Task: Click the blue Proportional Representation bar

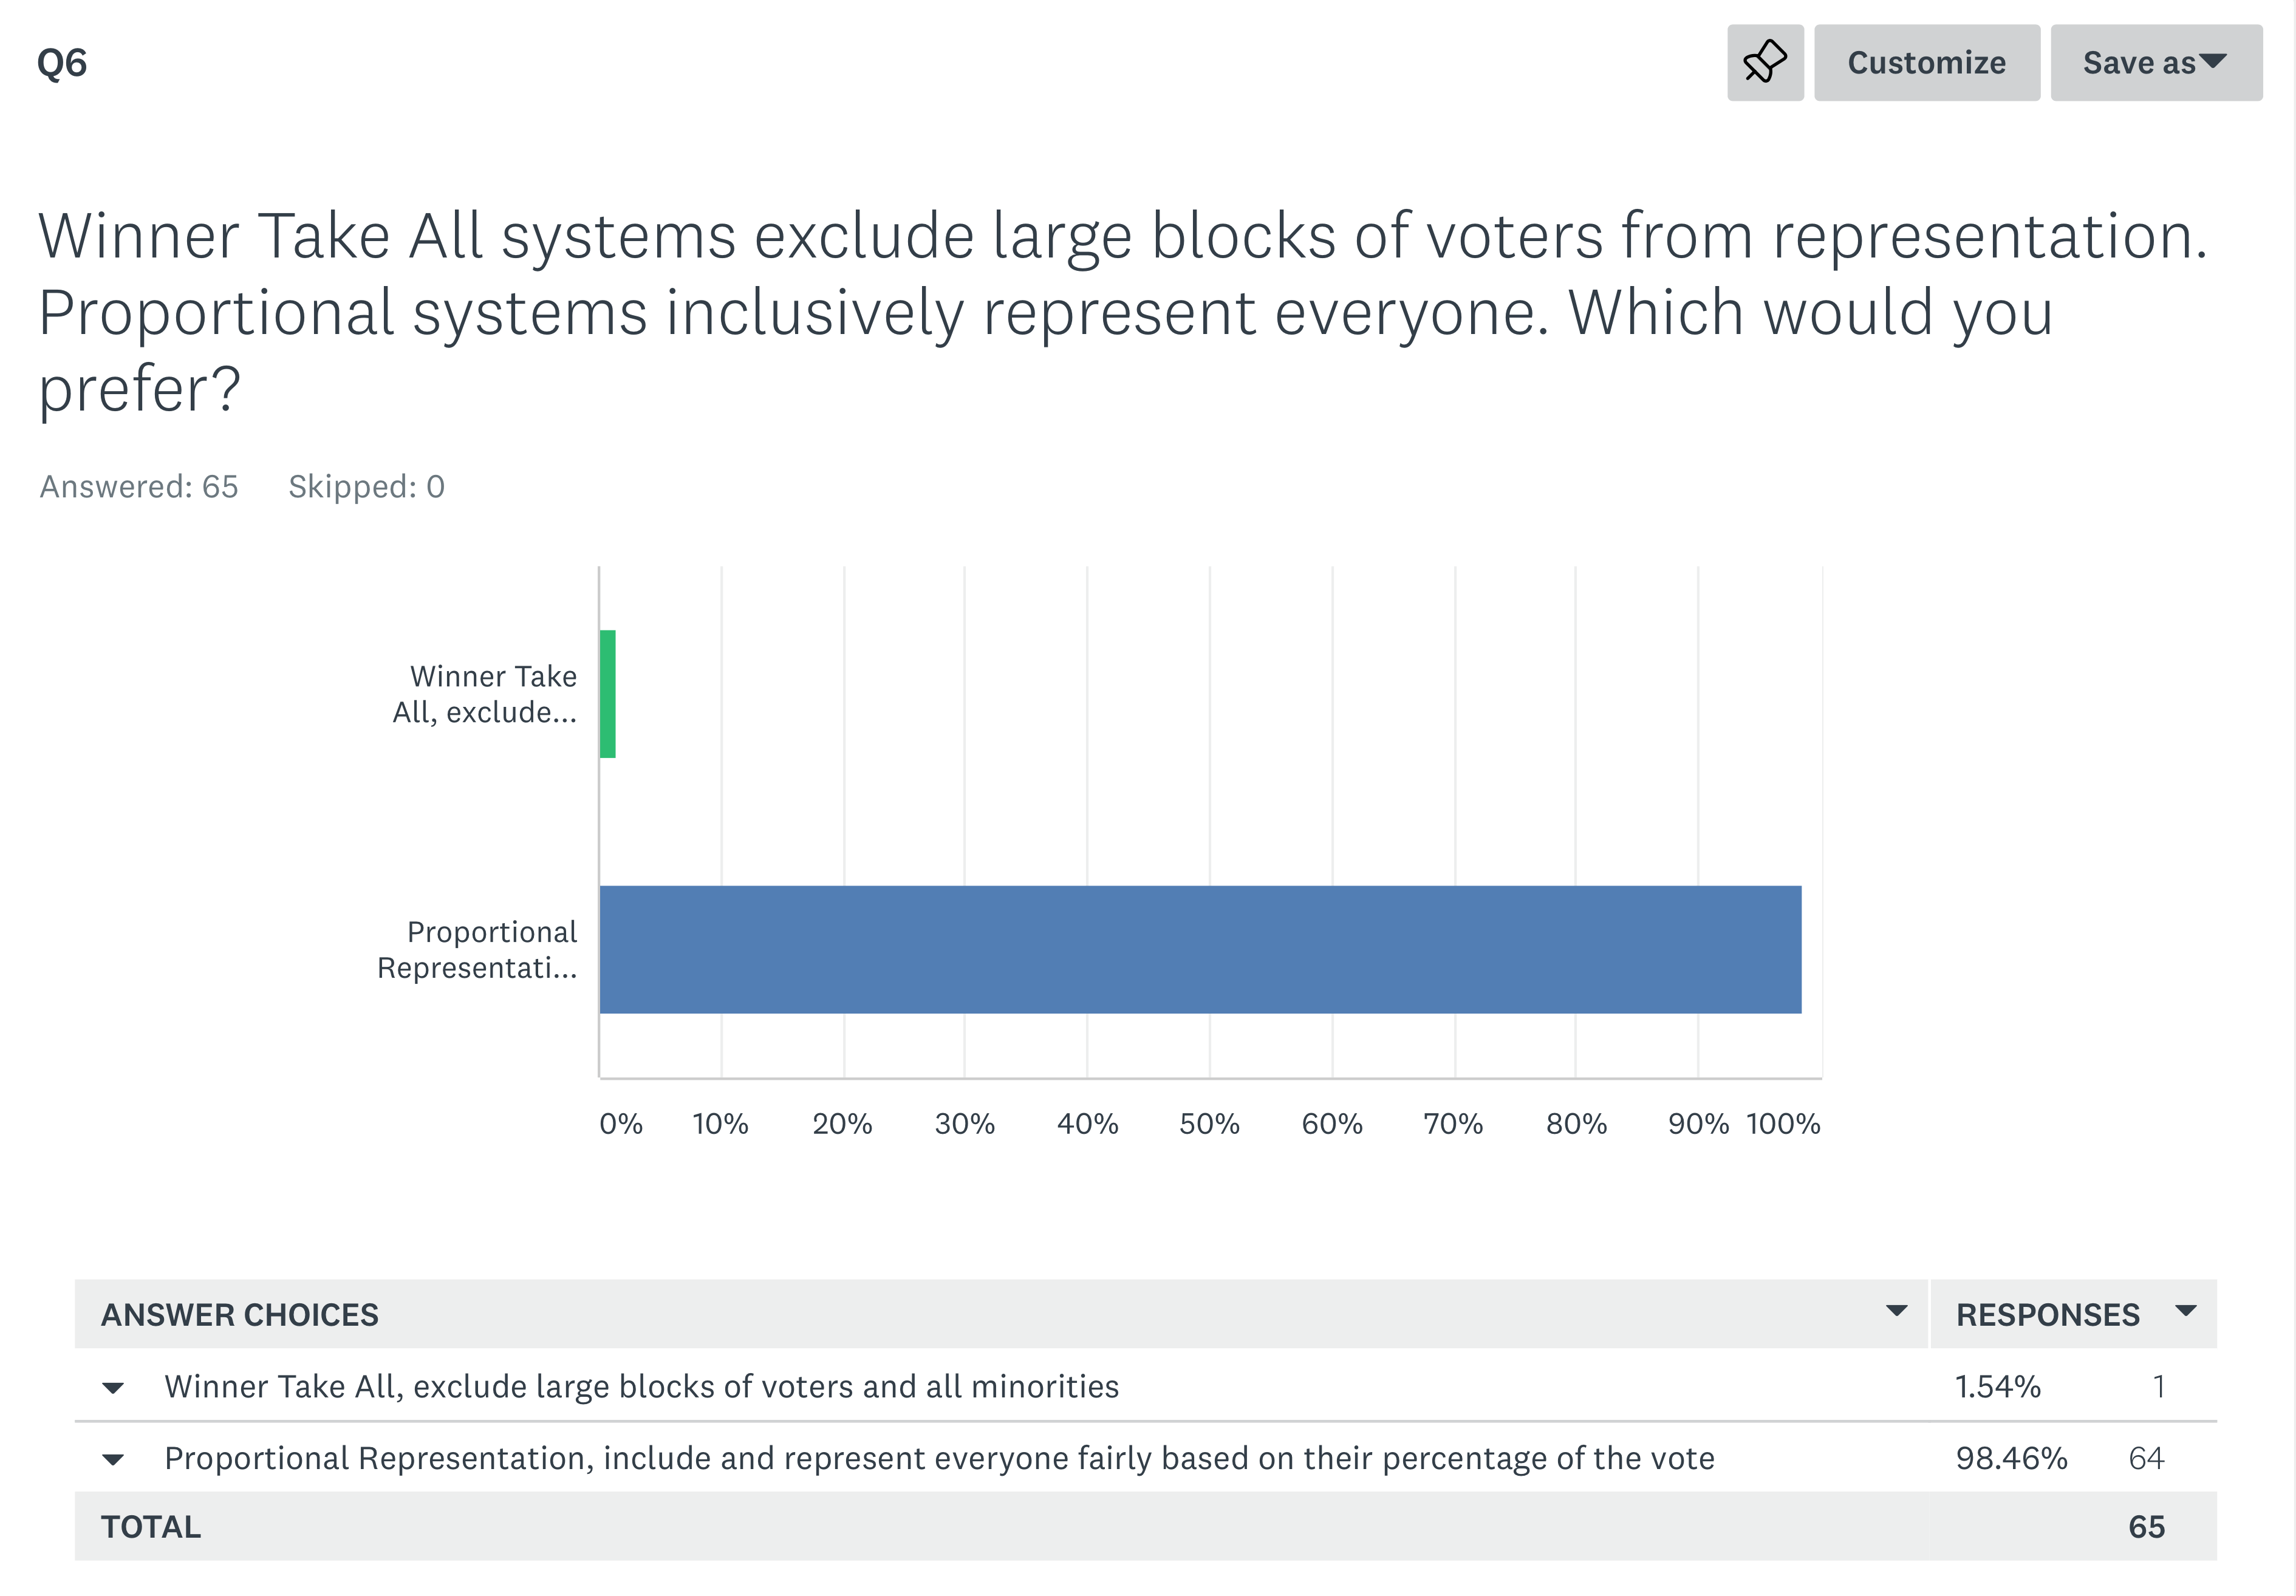Action: [x=1200, y=950]
